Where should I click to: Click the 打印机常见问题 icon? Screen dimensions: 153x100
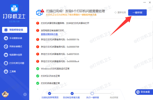coord(6,63)
